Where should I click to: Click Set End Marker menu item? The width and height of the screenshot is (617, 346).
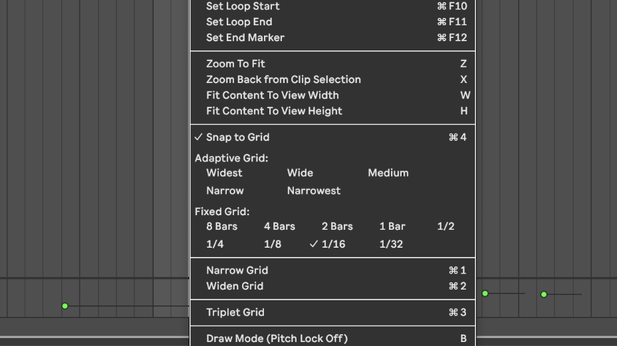245,38
